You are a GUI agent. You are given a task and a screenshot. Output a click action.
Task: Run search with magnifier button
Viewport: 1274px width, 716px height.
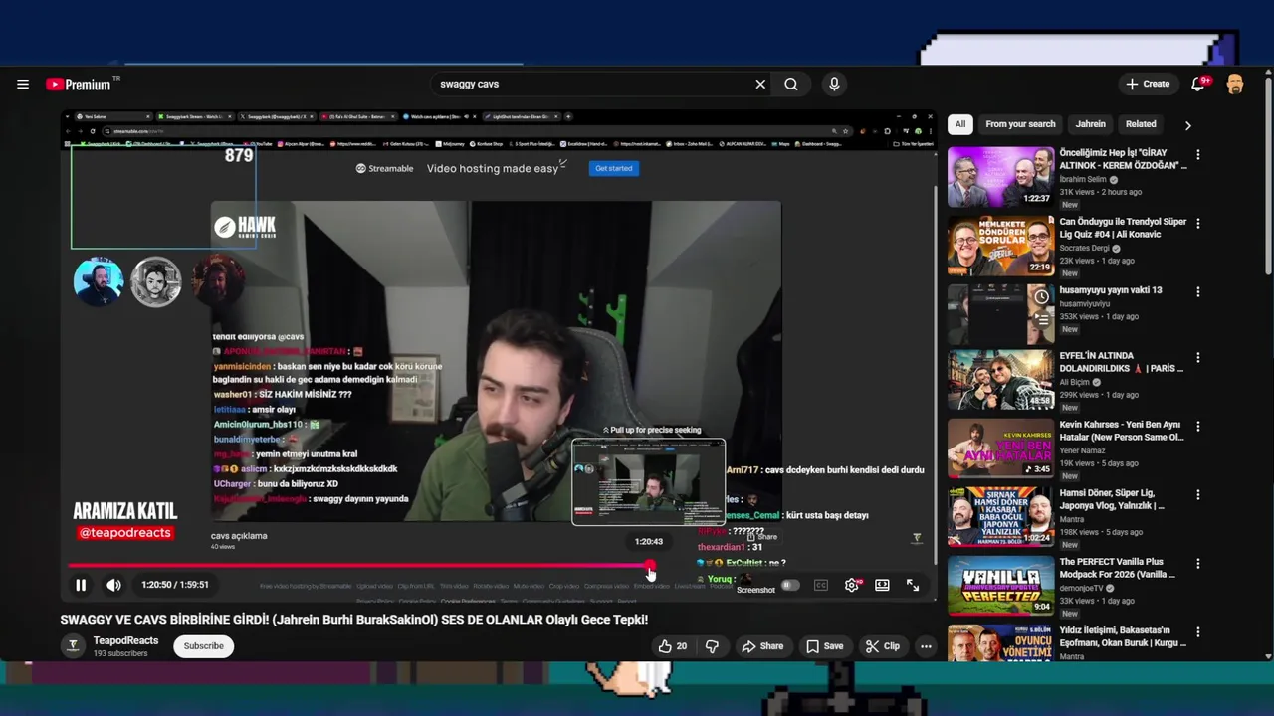point(791,85)
